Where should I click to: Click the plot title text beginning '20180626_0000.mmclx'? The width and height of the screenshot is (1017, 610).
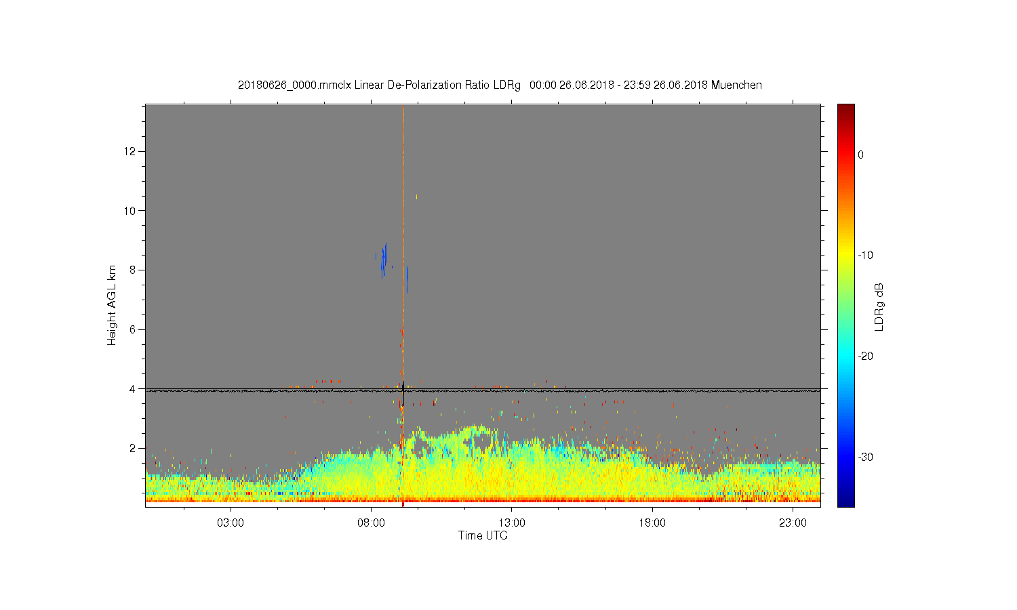tap(500, 85)
